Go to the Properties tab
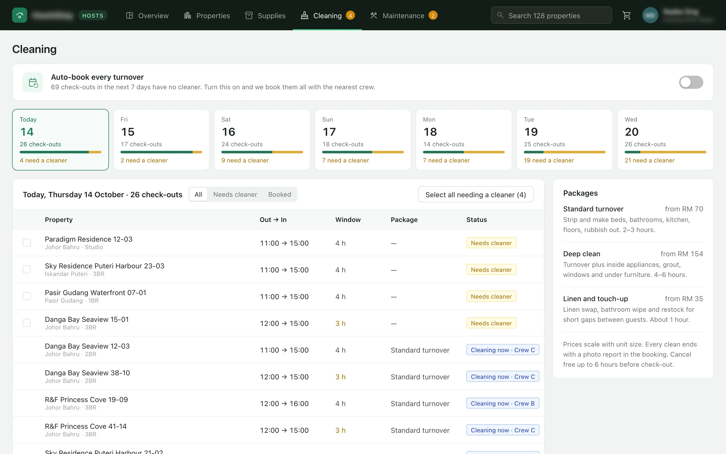 tap(207, 15)
